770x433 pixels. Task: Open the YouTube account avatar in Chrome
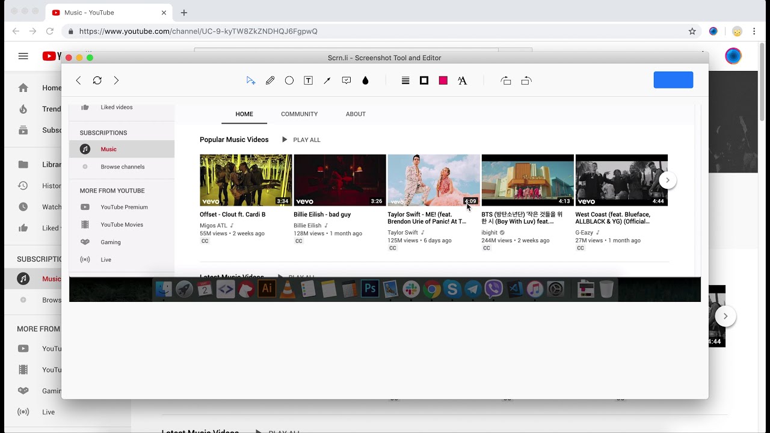click(733, 56)
